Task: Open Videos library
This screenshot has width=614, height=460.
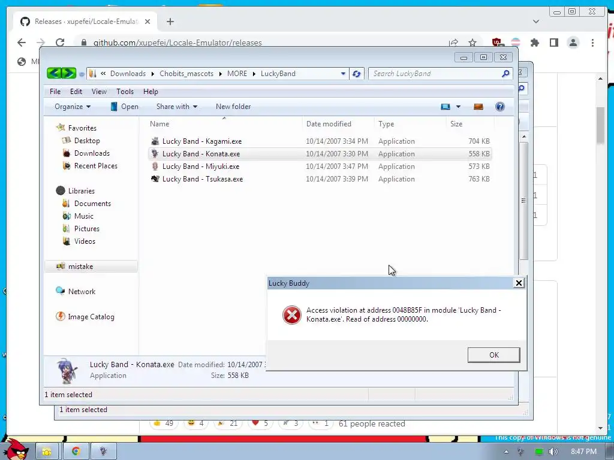Action: [x=85, y=241]
